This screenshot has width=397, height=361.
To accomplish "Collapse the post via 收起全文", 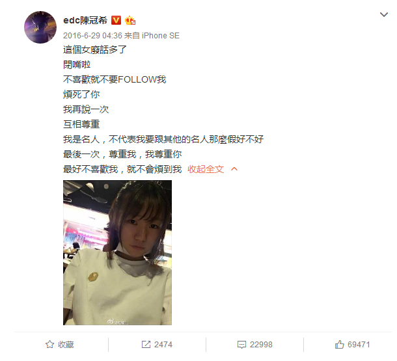I will (x=206, y=169).
